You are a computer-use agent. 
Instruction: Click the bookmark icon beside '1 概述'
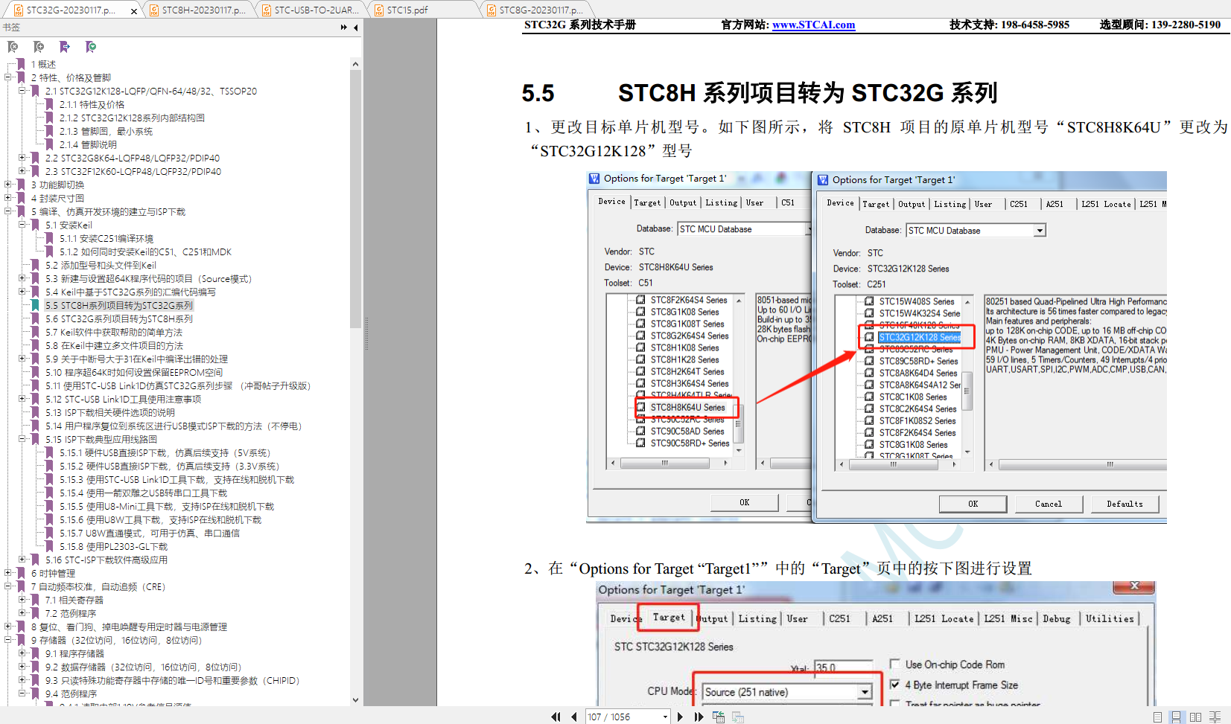[21, 64]
